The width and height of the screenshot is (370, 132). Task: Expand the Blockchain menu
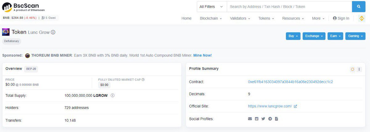tap(211, 19)
